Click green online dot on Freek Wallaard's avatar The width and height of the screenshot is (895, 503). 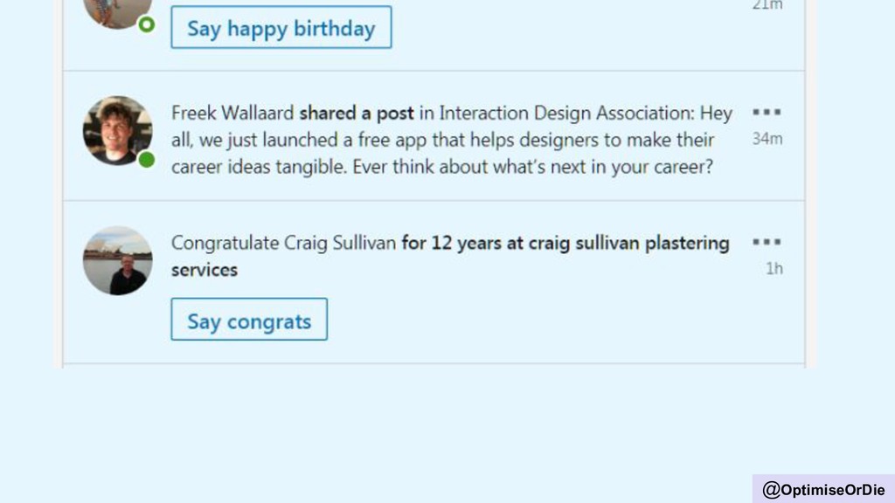click(x=147, y=160)
